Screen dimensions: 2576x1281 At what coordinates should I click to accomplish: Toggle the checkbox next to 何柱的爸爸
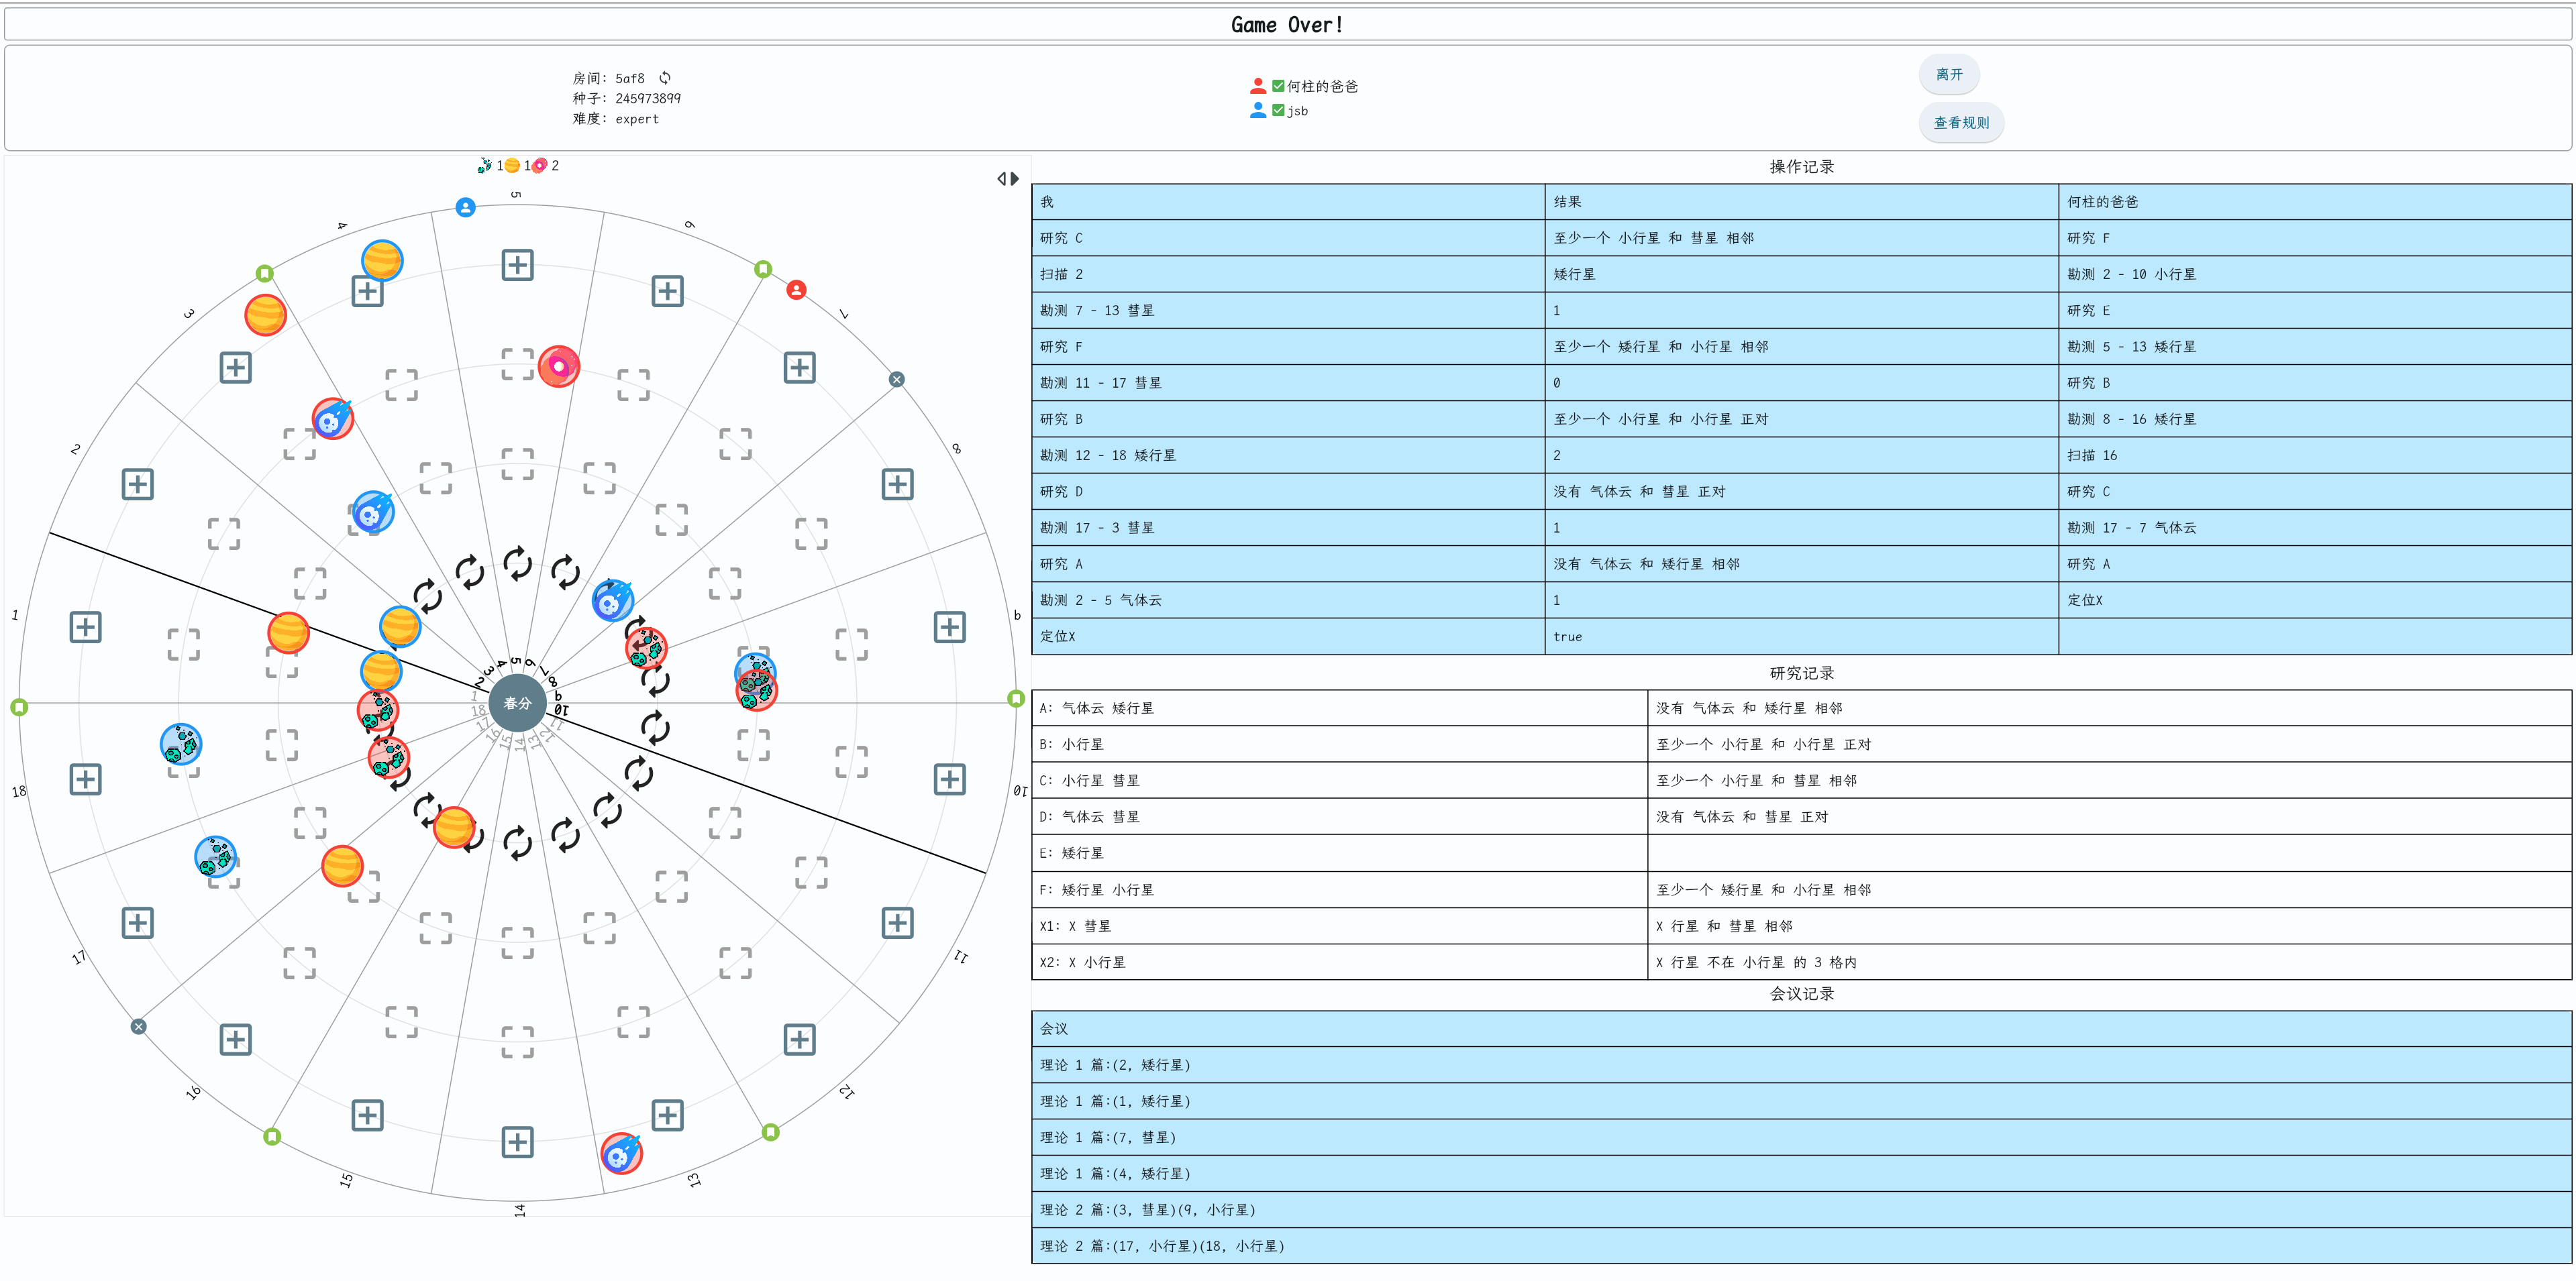point(1278,86)
